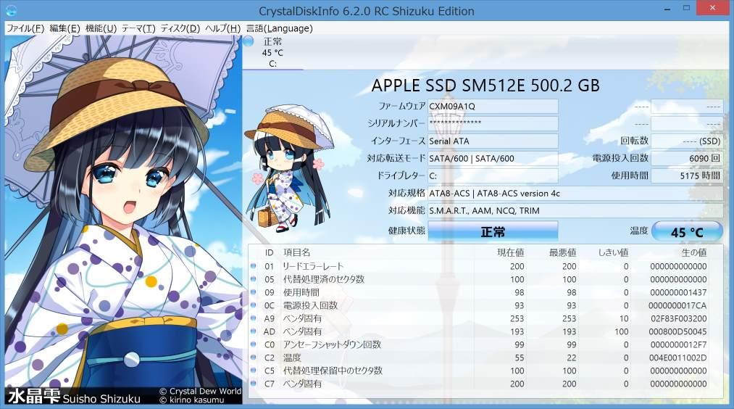The width and height of the screenshot is (734, 409).
Task: Open the 言語(Language) menu
Action: point(280,28)
